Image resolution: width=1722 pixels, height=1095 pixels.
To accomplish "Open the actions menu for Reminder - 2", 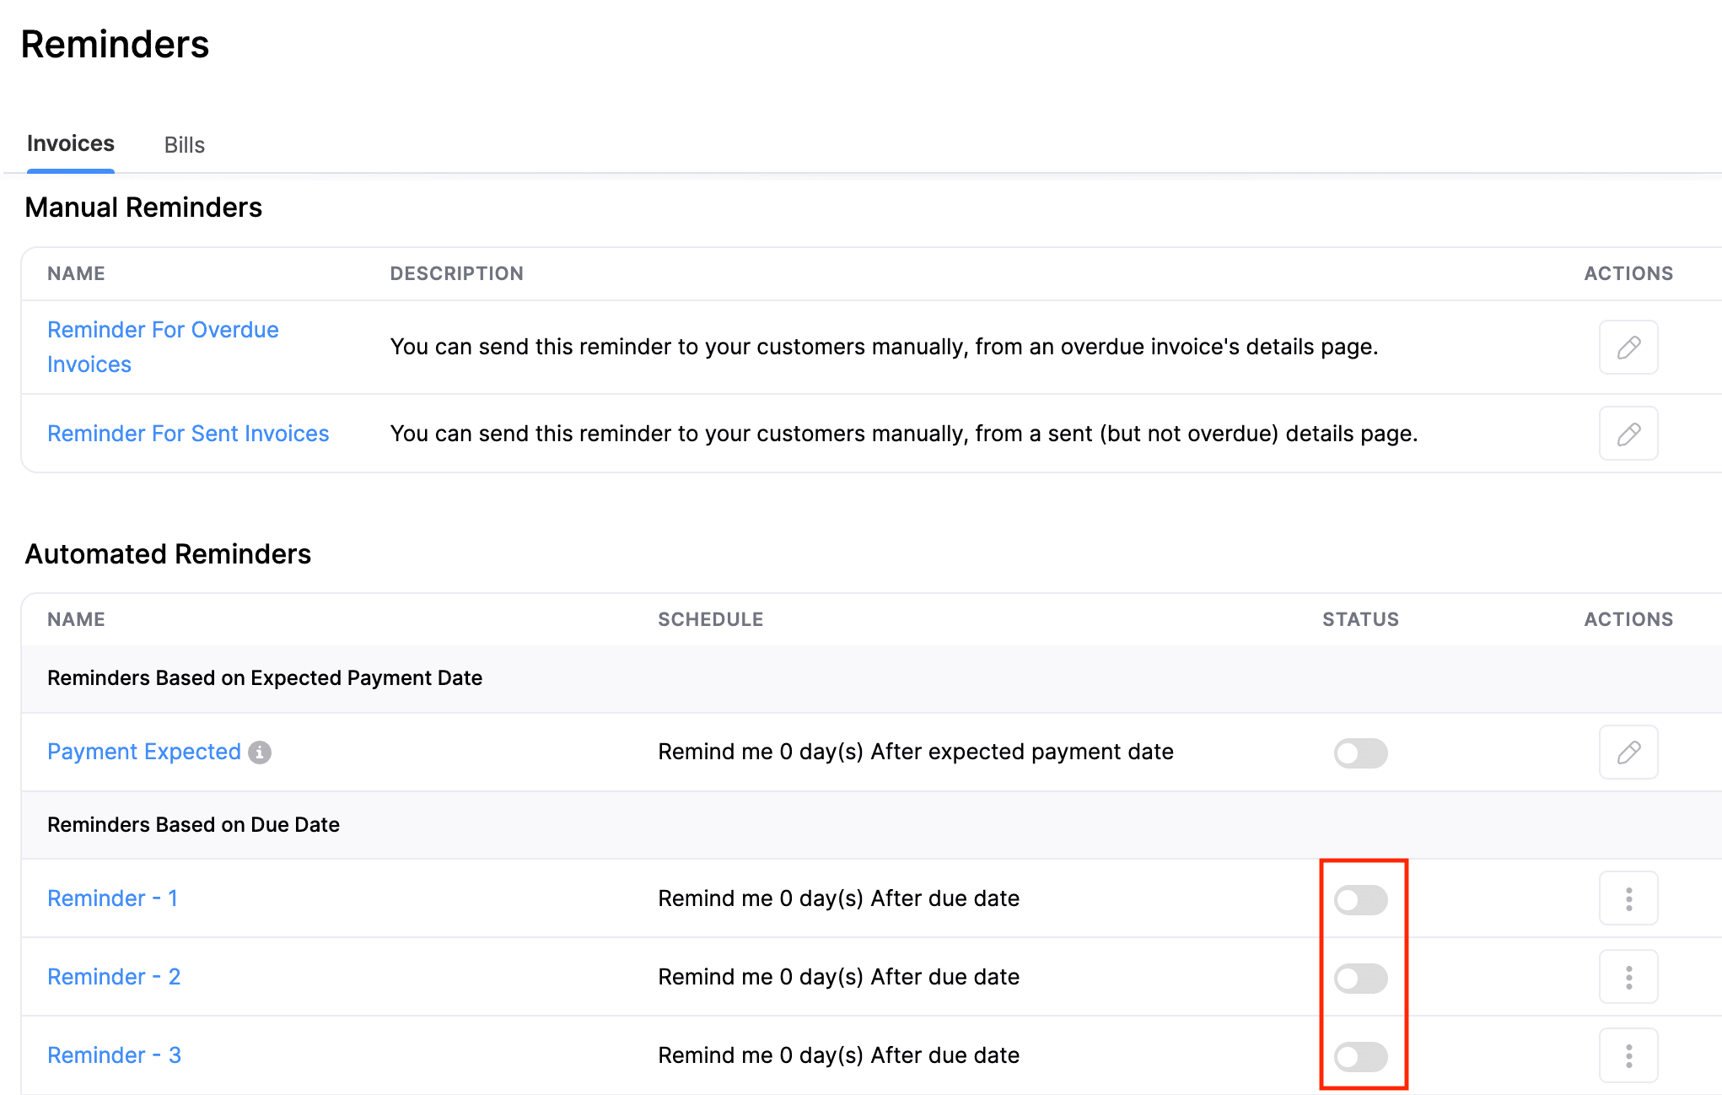I will click(x=1628, y=976).
